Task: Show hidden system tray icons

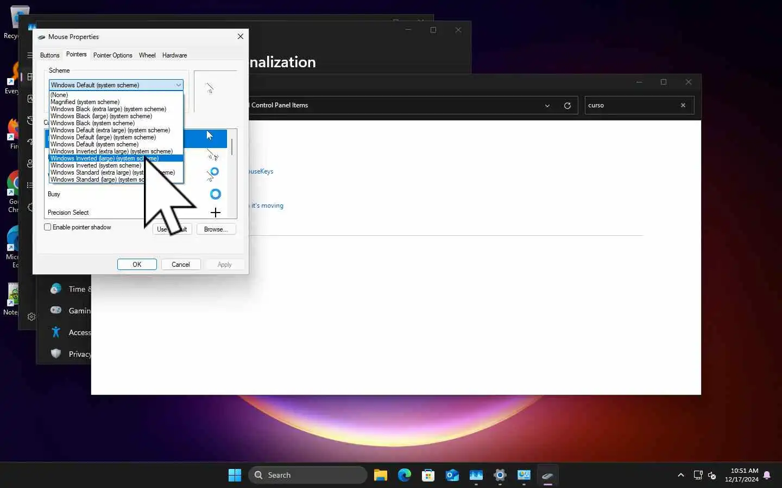Action: (680, 475)
